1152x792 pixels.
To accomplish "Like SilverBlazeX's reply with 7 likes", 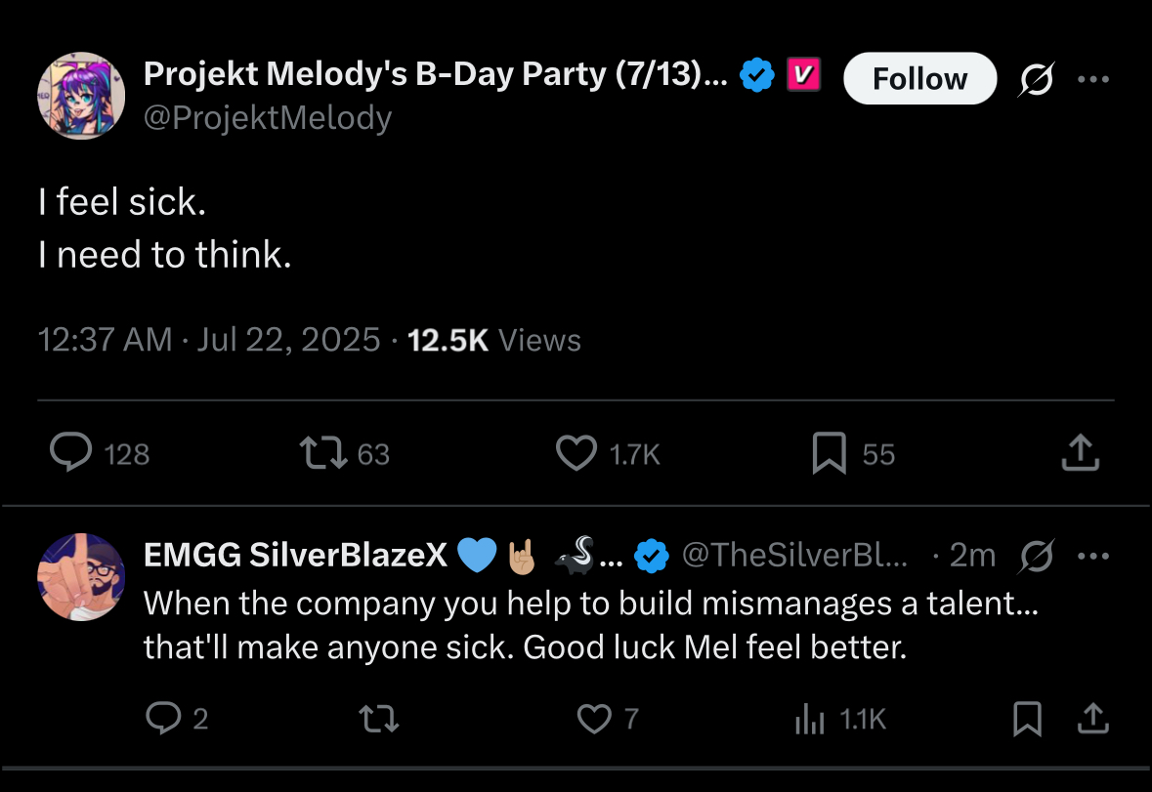I will coord(594,719).
